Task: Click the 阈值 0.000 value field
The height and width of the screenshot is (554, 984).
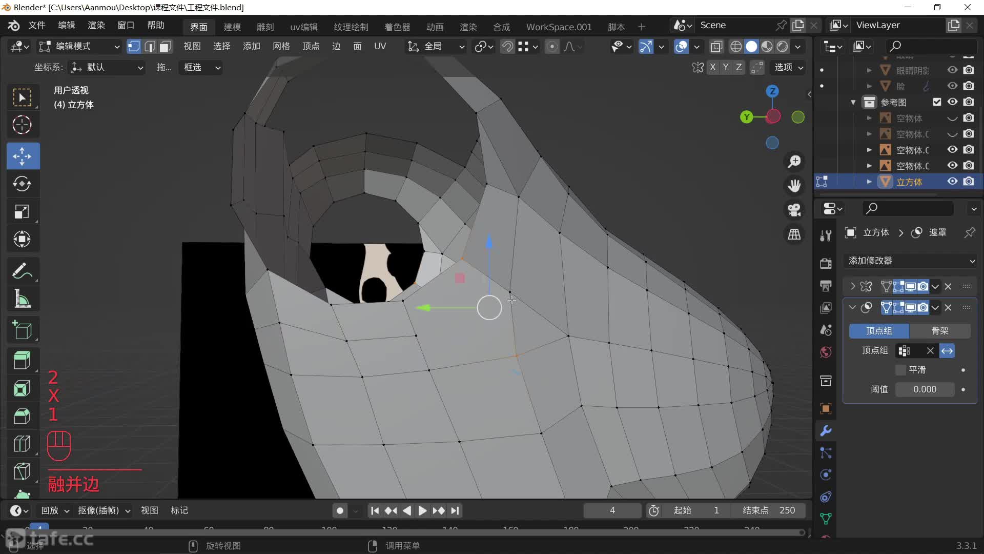Action: click(925, 389)
